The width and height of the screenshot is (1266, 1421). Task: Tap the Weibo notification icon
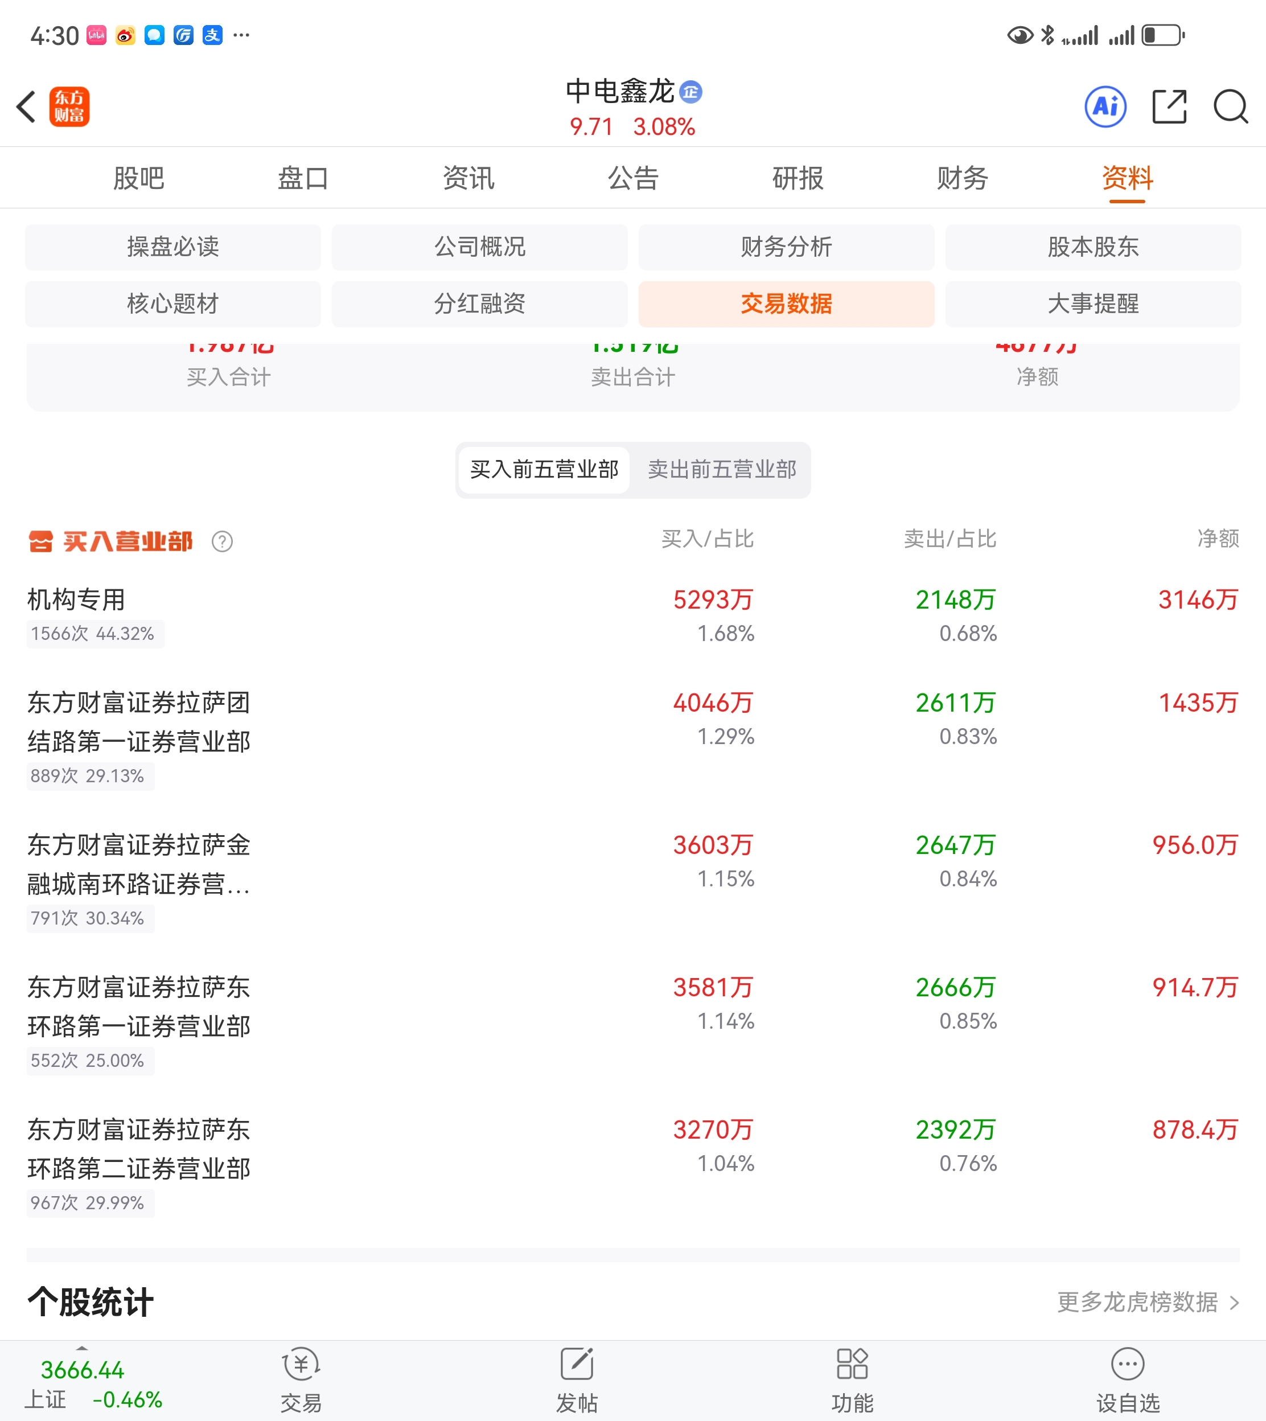pos(125,35)
